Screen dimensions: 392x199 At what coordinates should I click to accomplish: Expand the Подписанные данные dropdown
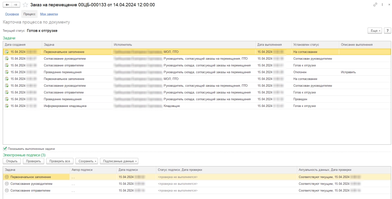coord(120,161)
